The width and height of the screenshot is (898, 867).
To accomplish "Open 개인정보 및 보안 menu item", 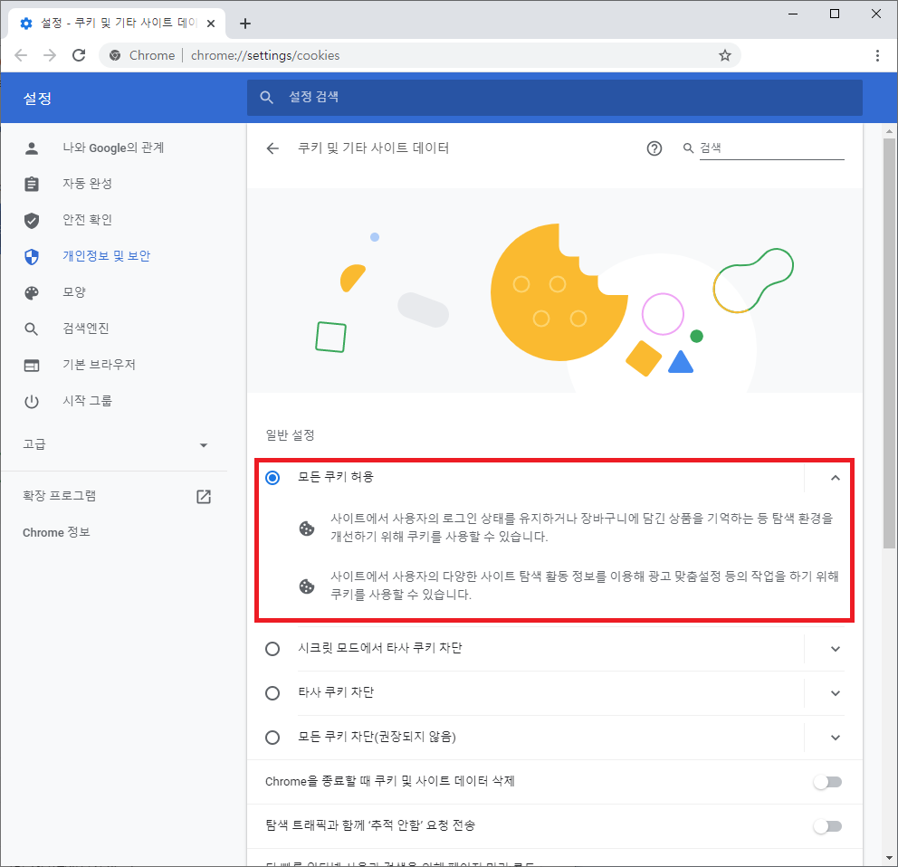I will click(107, 256).
